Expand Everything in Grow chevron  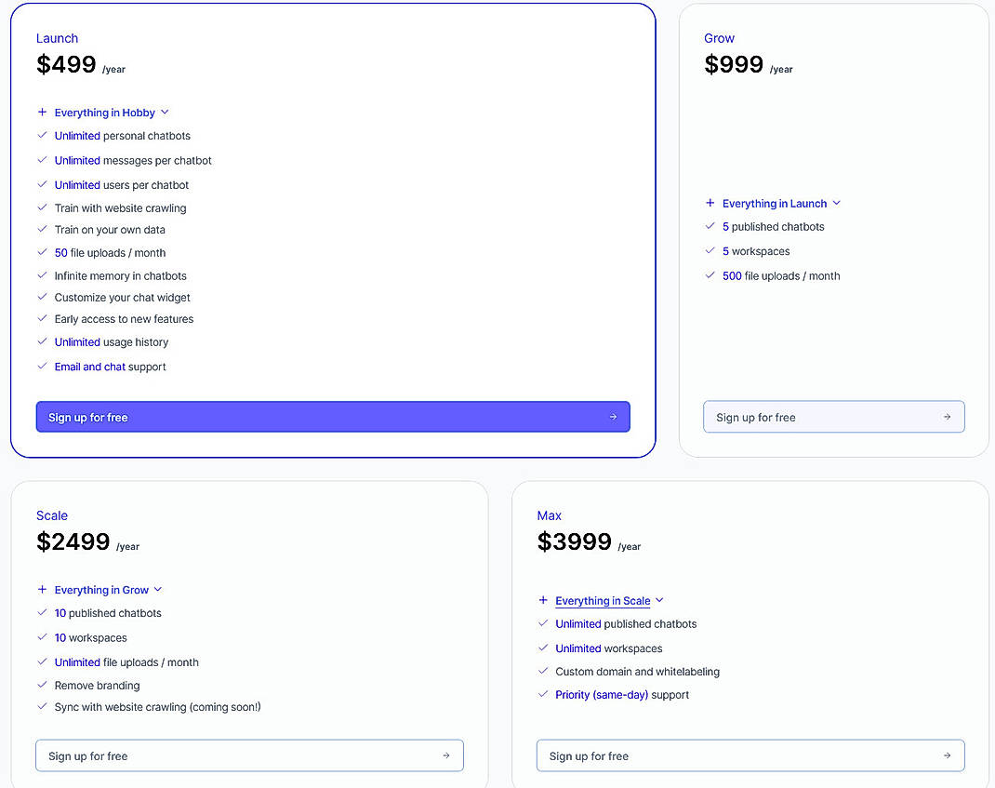click(158, 590)
